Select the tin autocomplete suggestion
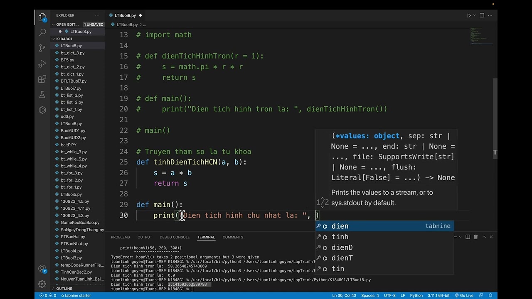This screenshot has height=299, width=532. [384, 269]
